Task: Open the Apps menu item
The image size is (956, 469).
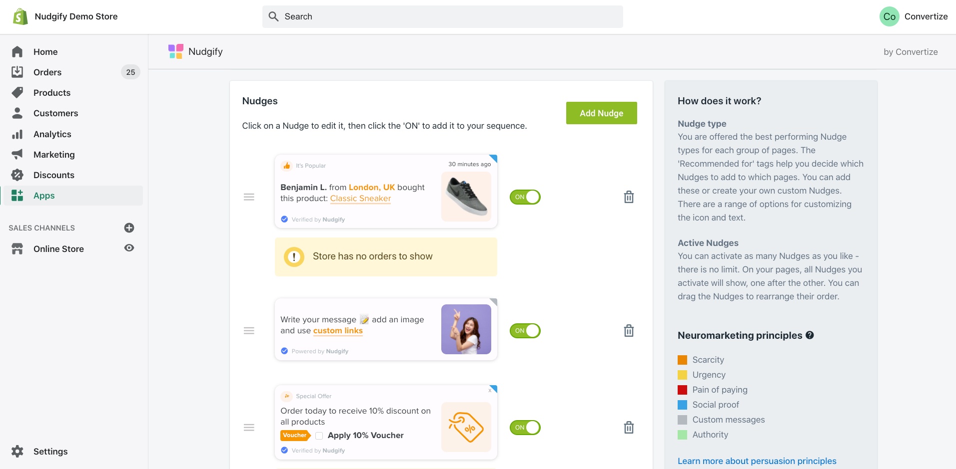Action: 73,195
